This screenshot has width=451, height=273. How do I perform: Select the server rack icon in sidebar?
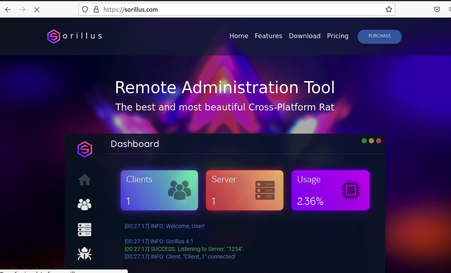tap(85, 230)
